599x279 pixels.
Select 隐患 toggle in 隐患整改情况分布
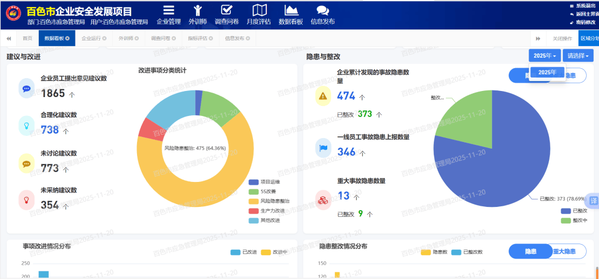coord(530,251)
